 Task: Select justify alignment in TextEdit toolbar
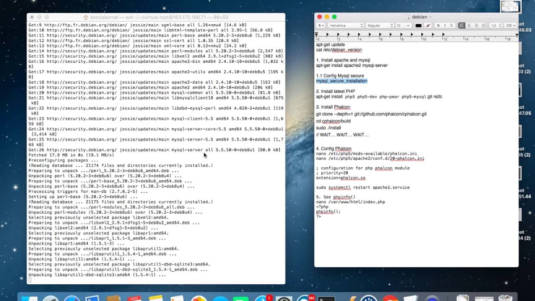coord(483,26)
